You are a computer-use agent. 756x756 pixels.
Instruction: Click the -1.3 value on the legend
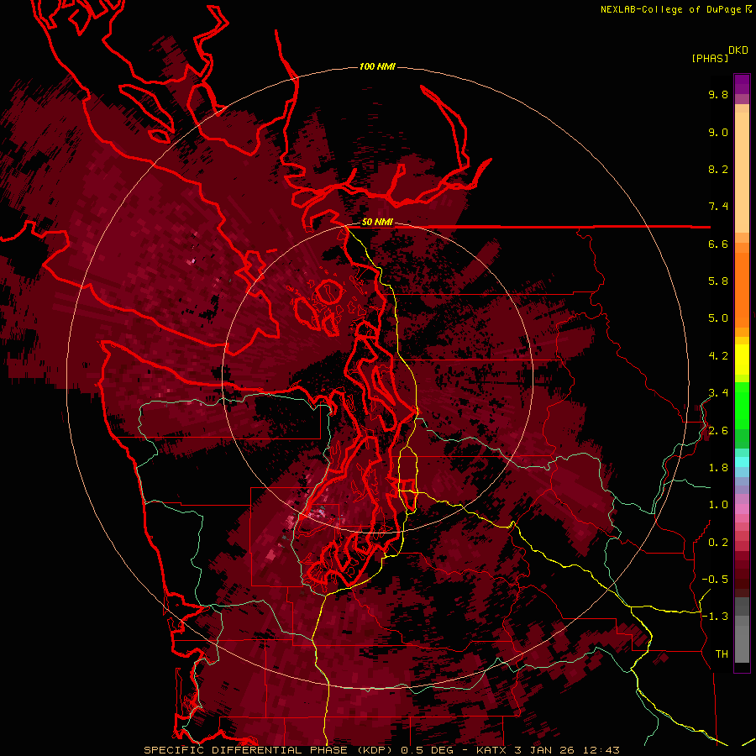715,617
